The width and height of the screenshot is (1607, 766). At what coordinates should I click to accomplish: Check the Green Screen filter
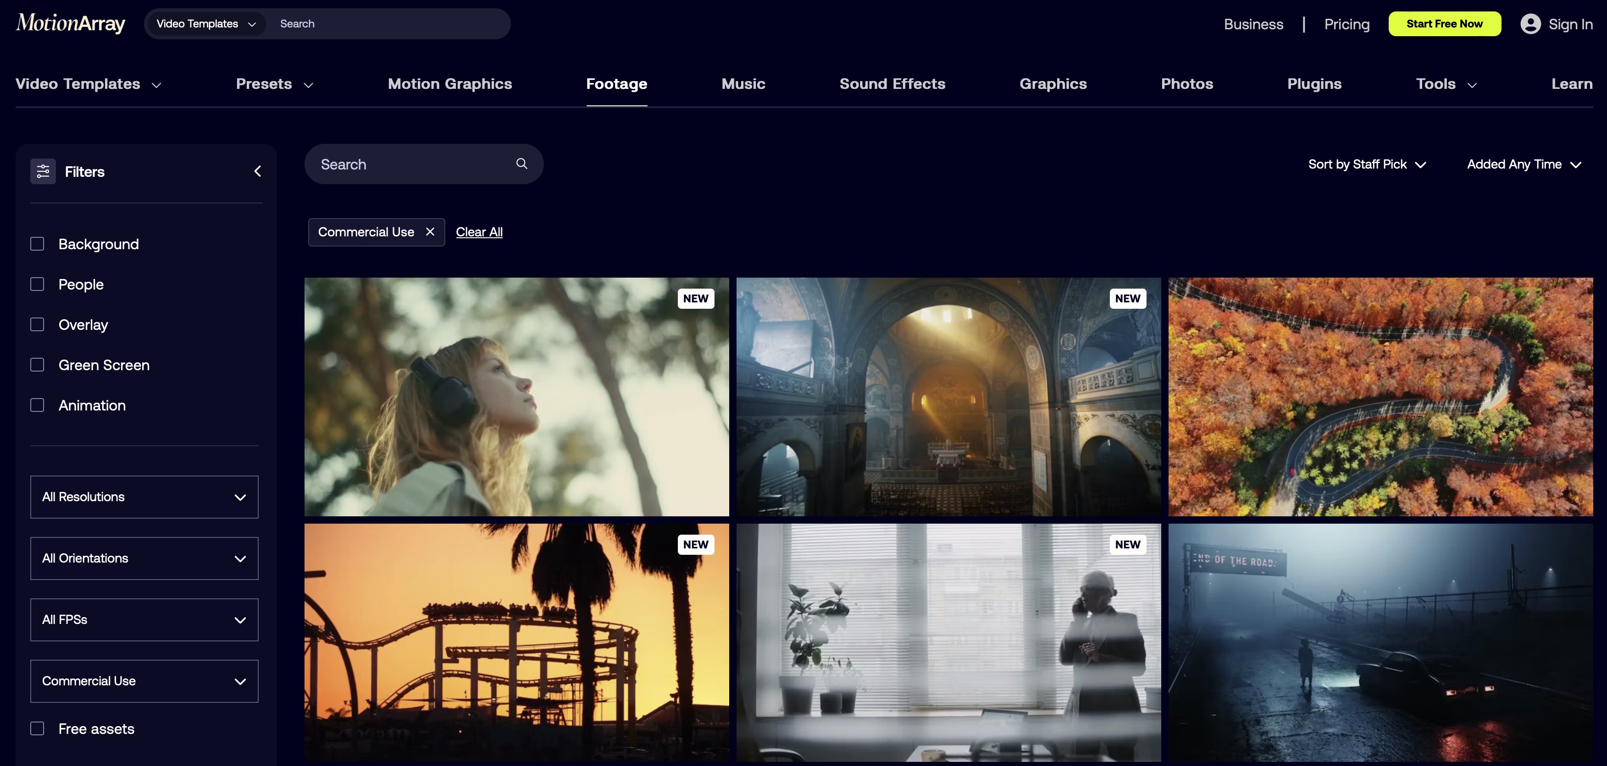point(38,365)
